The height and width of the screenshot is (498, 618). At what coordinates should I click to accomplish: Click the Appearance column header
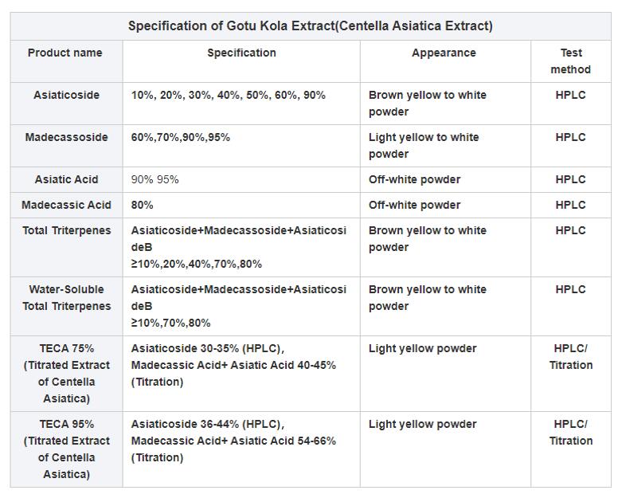pos(444,53)
